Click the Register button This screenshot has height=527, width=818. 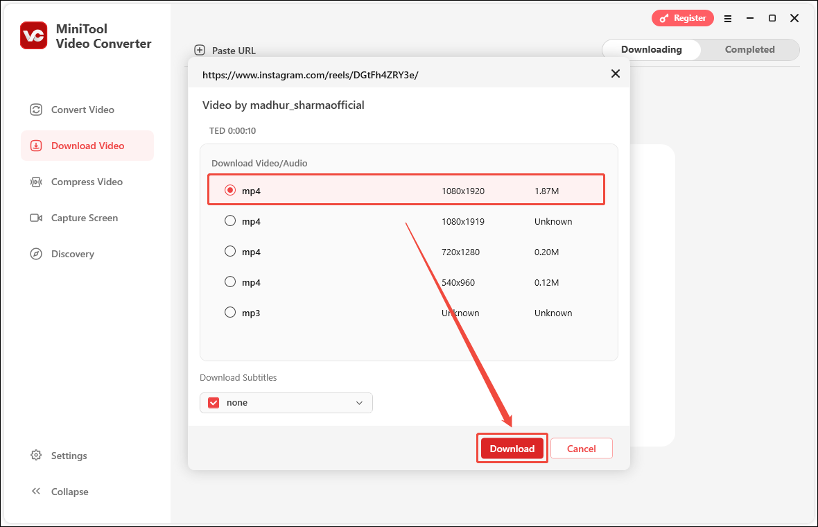[682, 18]
